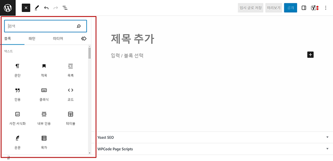Click the 제목 추가 title field
Screen dimensions: 333x161
click(x=132, y=39)
